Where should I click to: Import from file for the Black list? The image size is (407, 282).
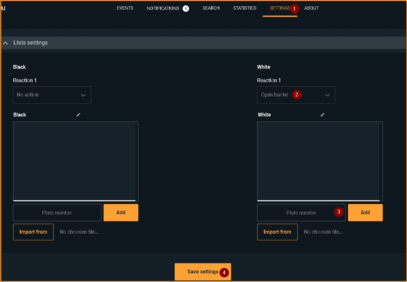pos(33,232)
